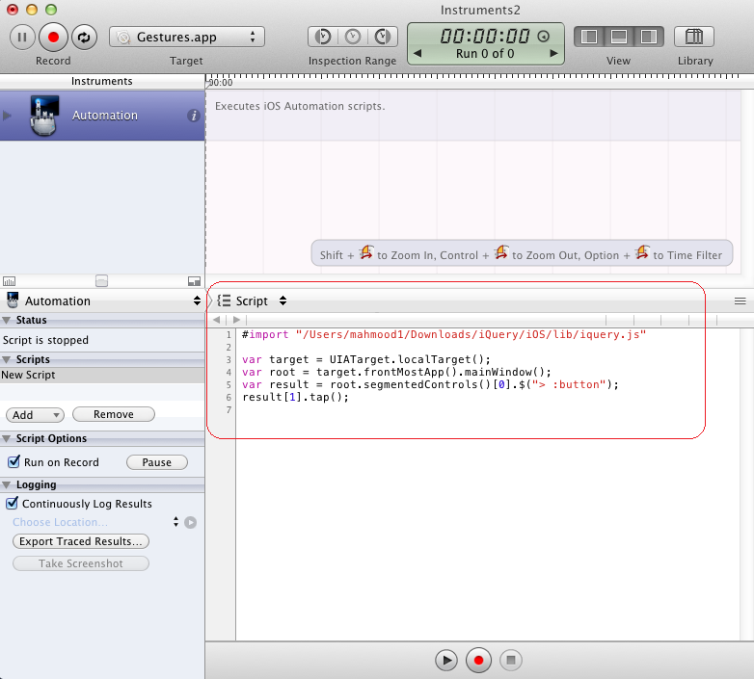The width and height of the screenshot is (754, 679).
Task: Click the go arrow beside Choose Location
Action: (190, 522)
